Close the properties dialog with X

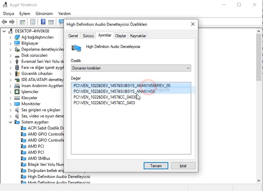click(193, 24)
